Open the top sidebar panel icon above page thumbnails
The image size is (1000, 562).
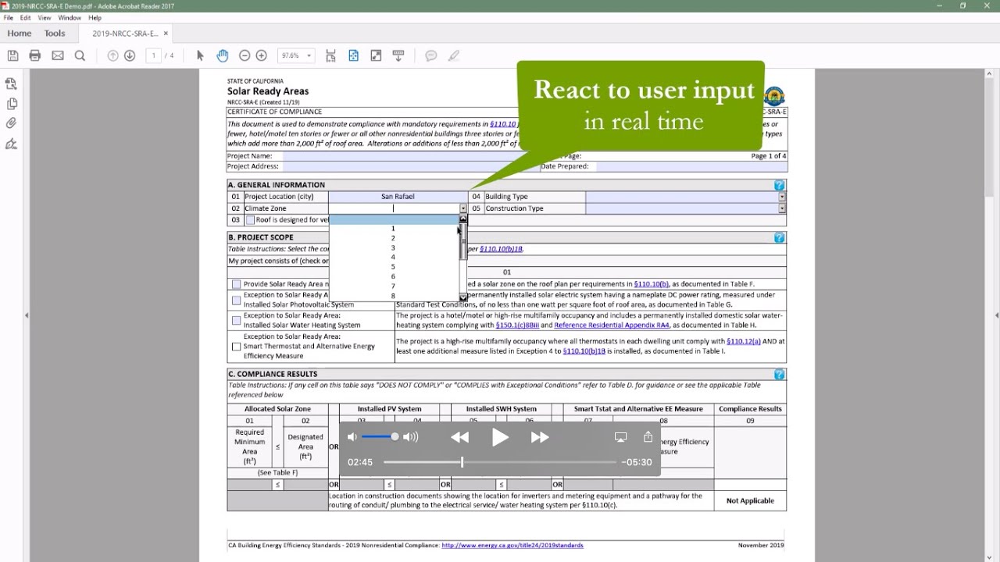[11, 84]
